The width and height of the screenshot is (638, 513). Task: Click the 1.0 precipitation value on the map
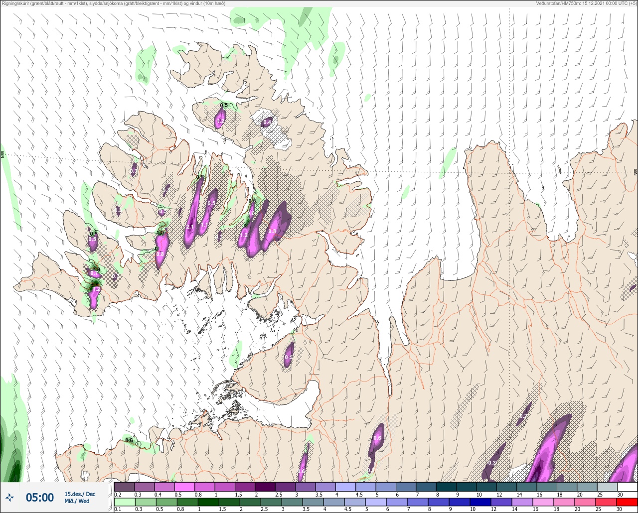(x=160, y=233)
